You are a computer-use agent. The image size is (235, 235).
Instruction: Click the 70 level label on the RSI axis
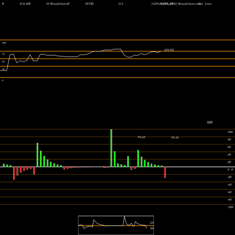coord(3,54)
